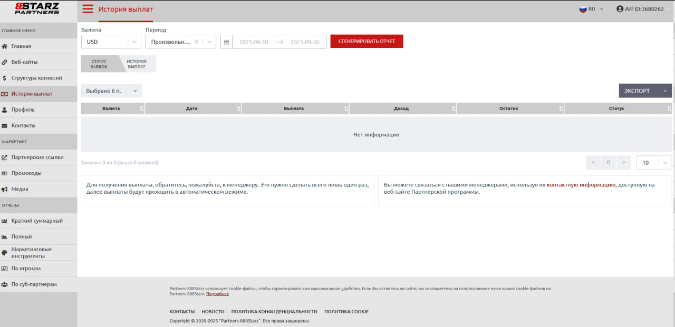675x327 pixels.
Task: Click the user account avatar icon
Action: tap(620, 9)
